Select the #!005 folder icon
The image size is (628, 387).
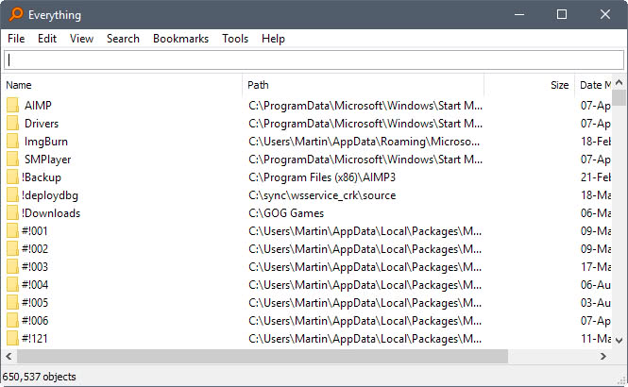click(13, 303)
